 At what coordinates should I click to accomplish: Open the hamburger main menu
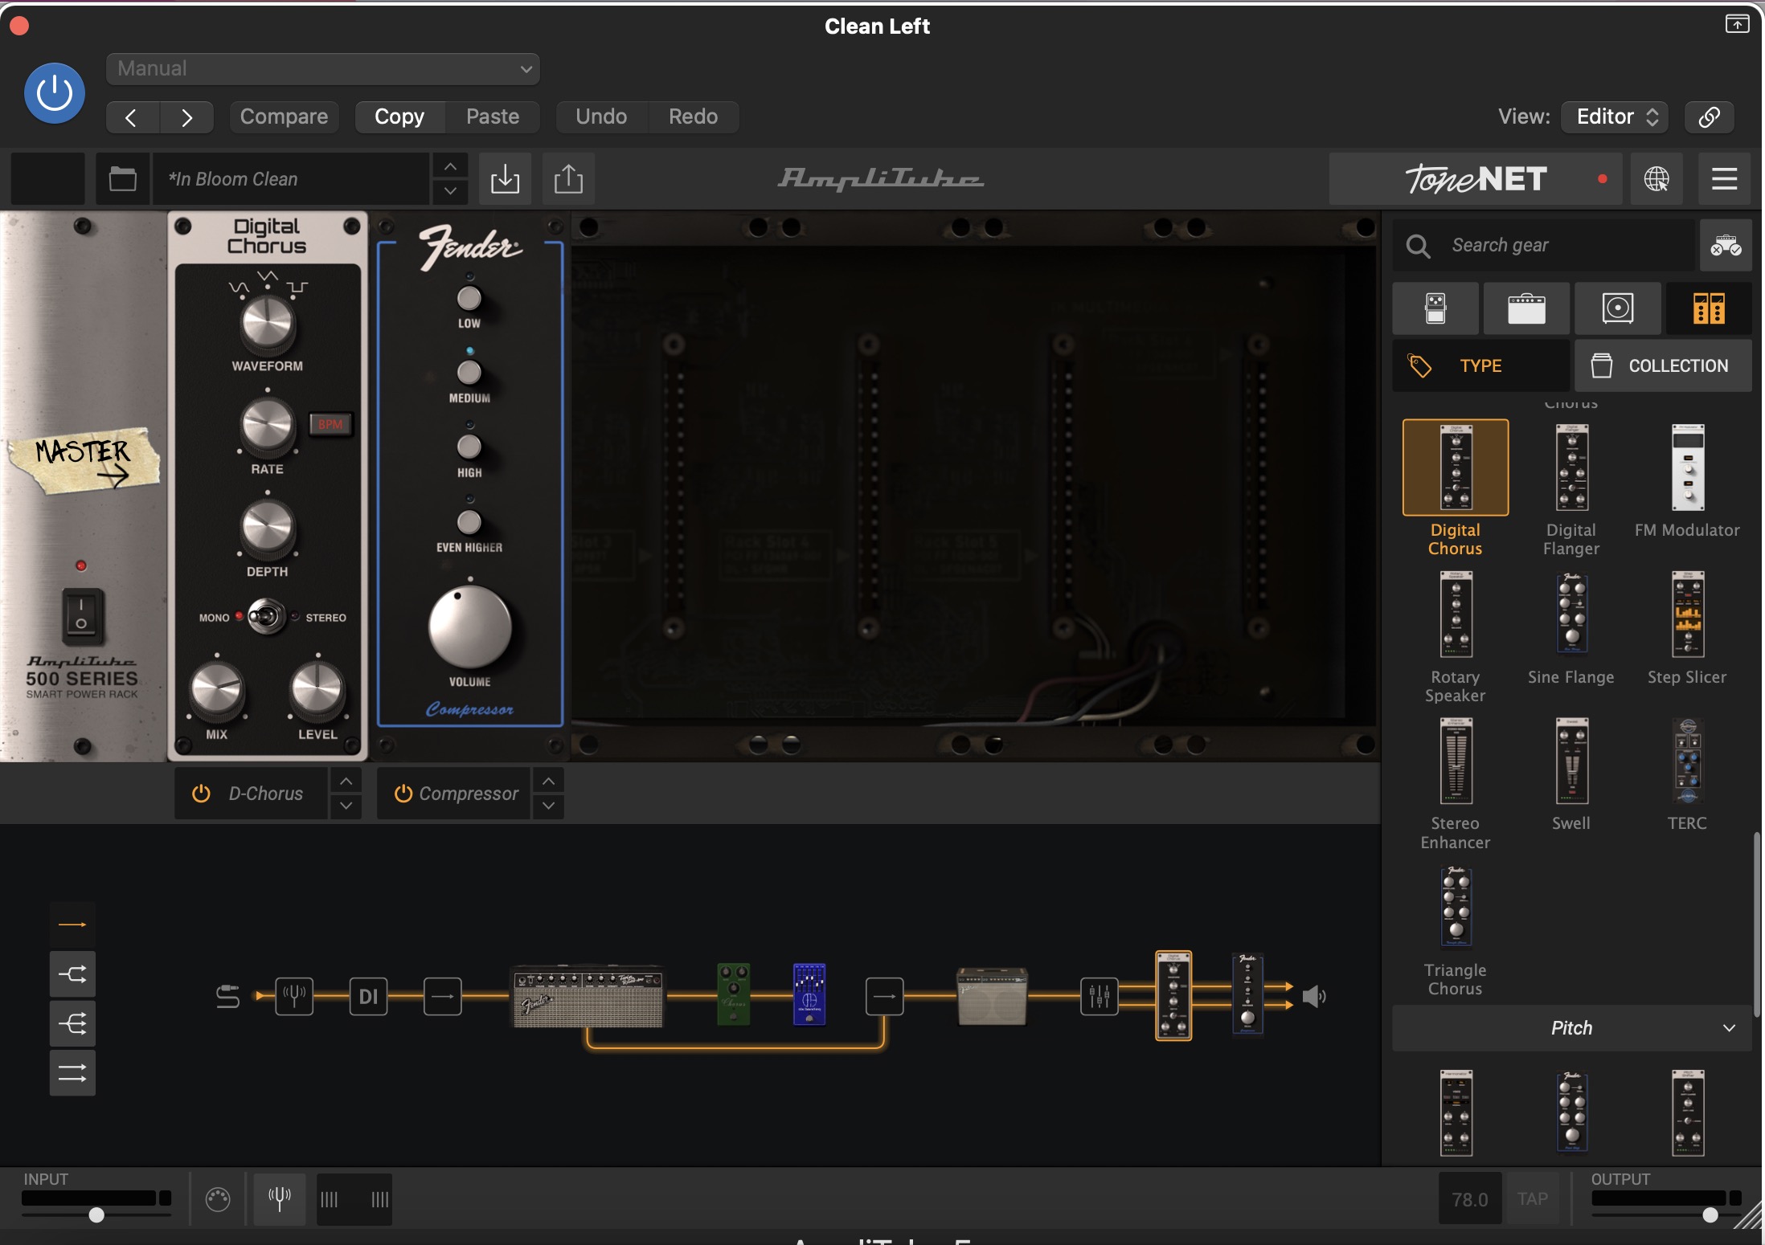click(x=1724, y=178)
